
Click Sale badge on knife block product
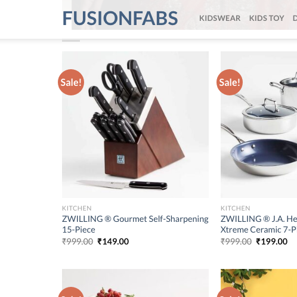(71, 82)
